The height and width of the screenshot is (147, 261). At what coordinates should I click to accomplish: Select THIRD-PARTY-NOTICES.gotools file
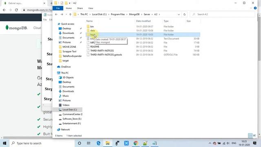click(106, 55)
